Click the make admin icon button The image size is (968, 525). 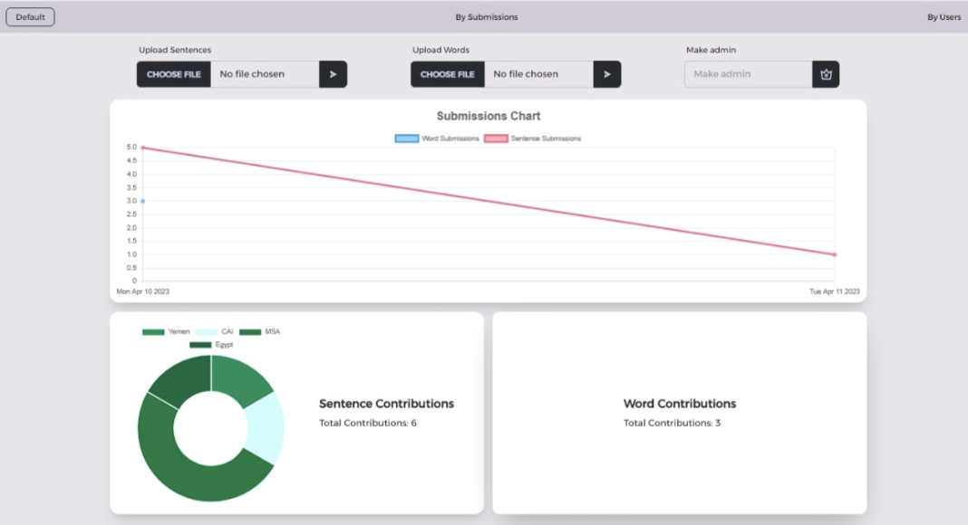point(826,74)
